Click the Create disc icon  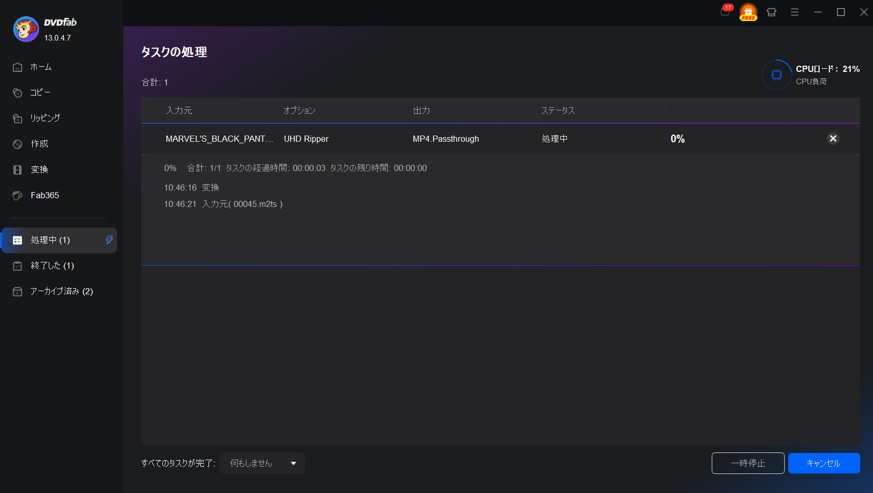pos(17,144)
